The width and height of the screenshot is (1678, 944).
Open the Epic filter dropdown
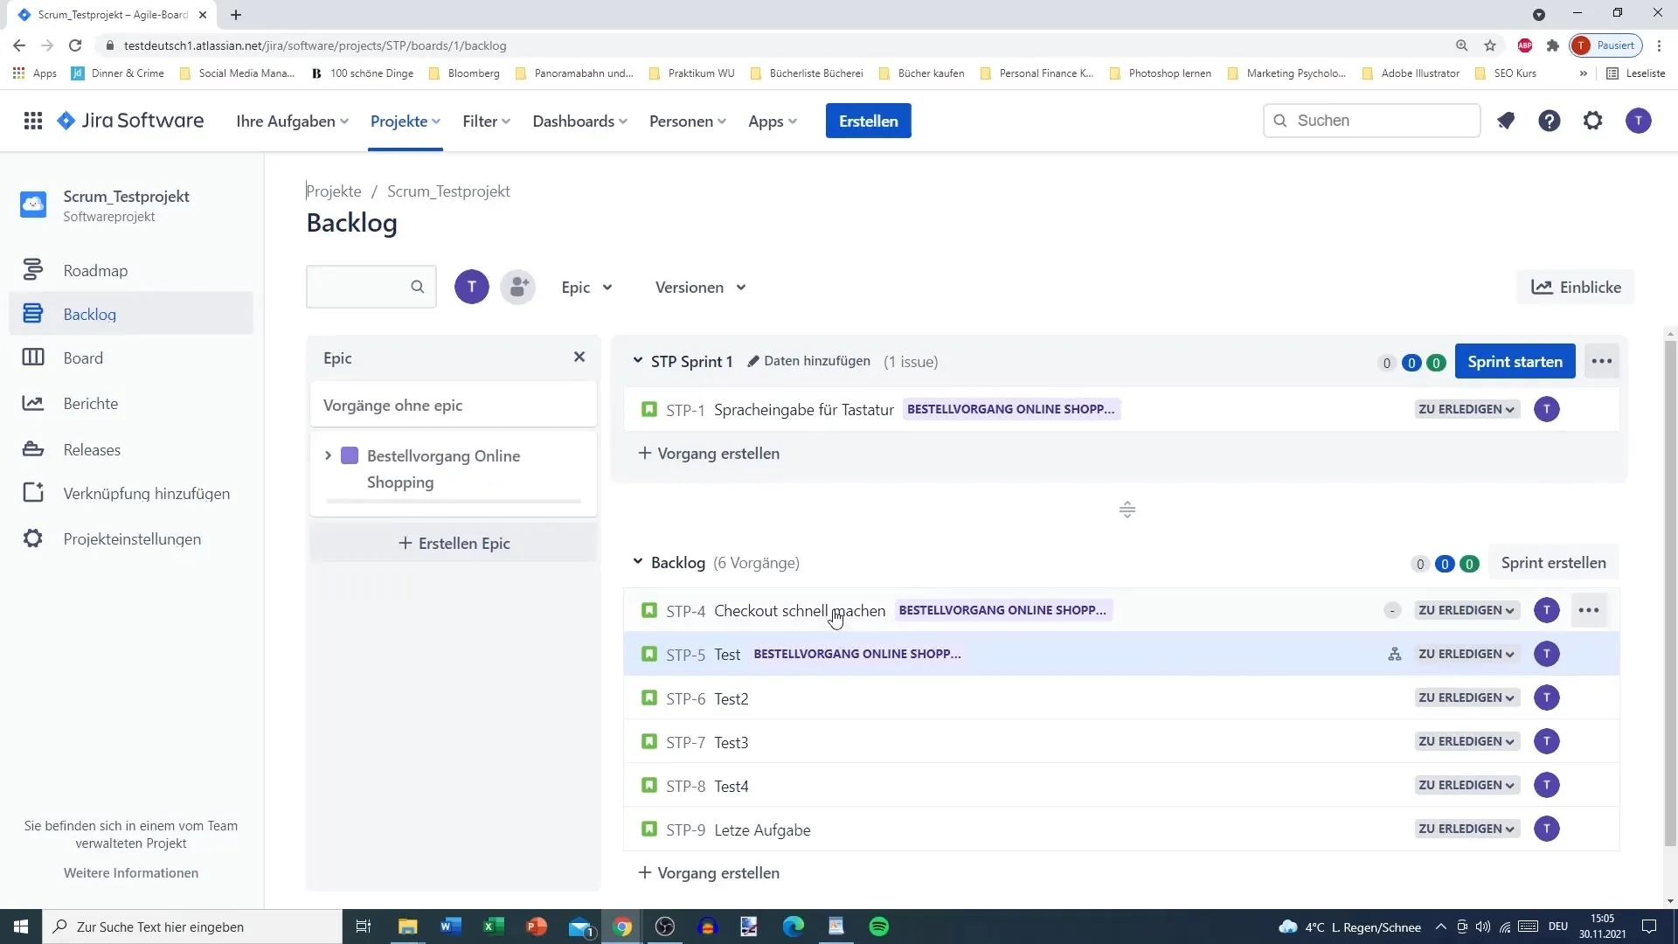pos(586,287)
